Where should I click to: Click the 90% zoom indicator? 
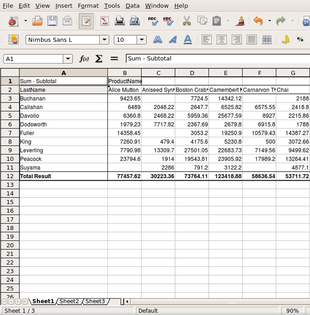(292, 310)
